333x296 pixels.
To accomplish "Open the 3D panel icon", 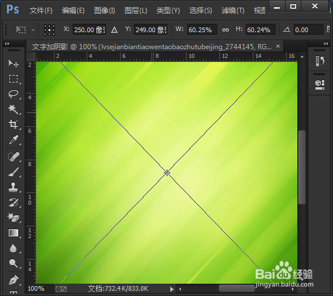I will tap(320, 85).
